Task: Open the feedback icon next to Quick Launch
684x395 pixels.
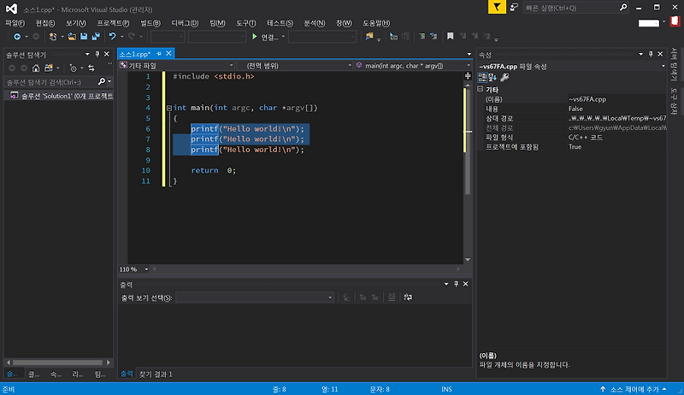Action: [x=515, y=7]
